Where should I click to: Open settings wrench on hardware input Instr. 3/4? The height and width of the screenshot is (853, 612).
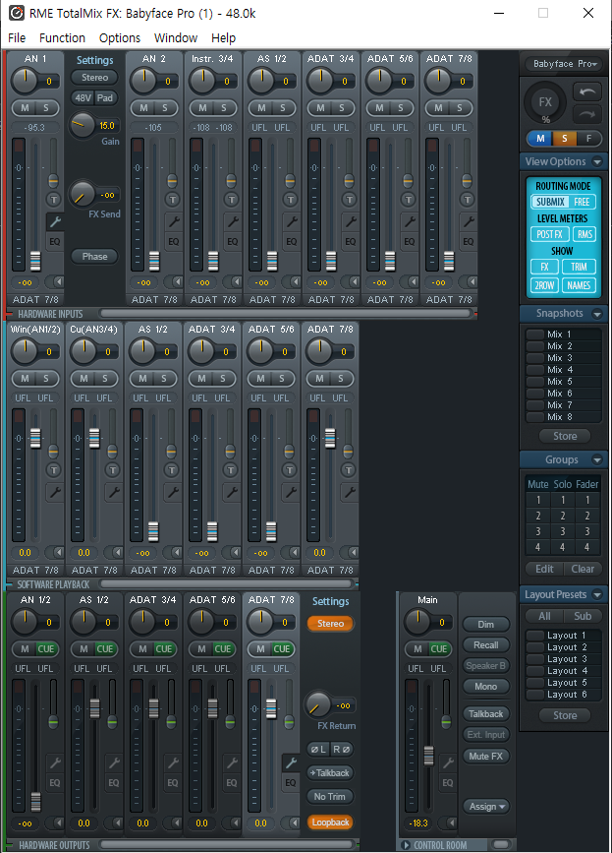click(233, 221)
